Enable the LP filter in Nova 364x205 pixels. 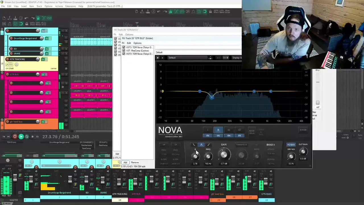point(175,145)
